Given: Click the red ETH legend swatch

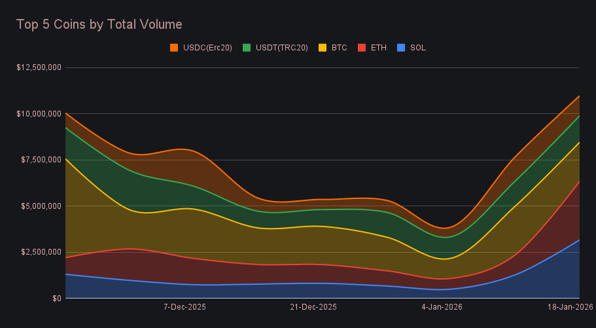Looking at the screenshot, I should click(x=362, y=48).
